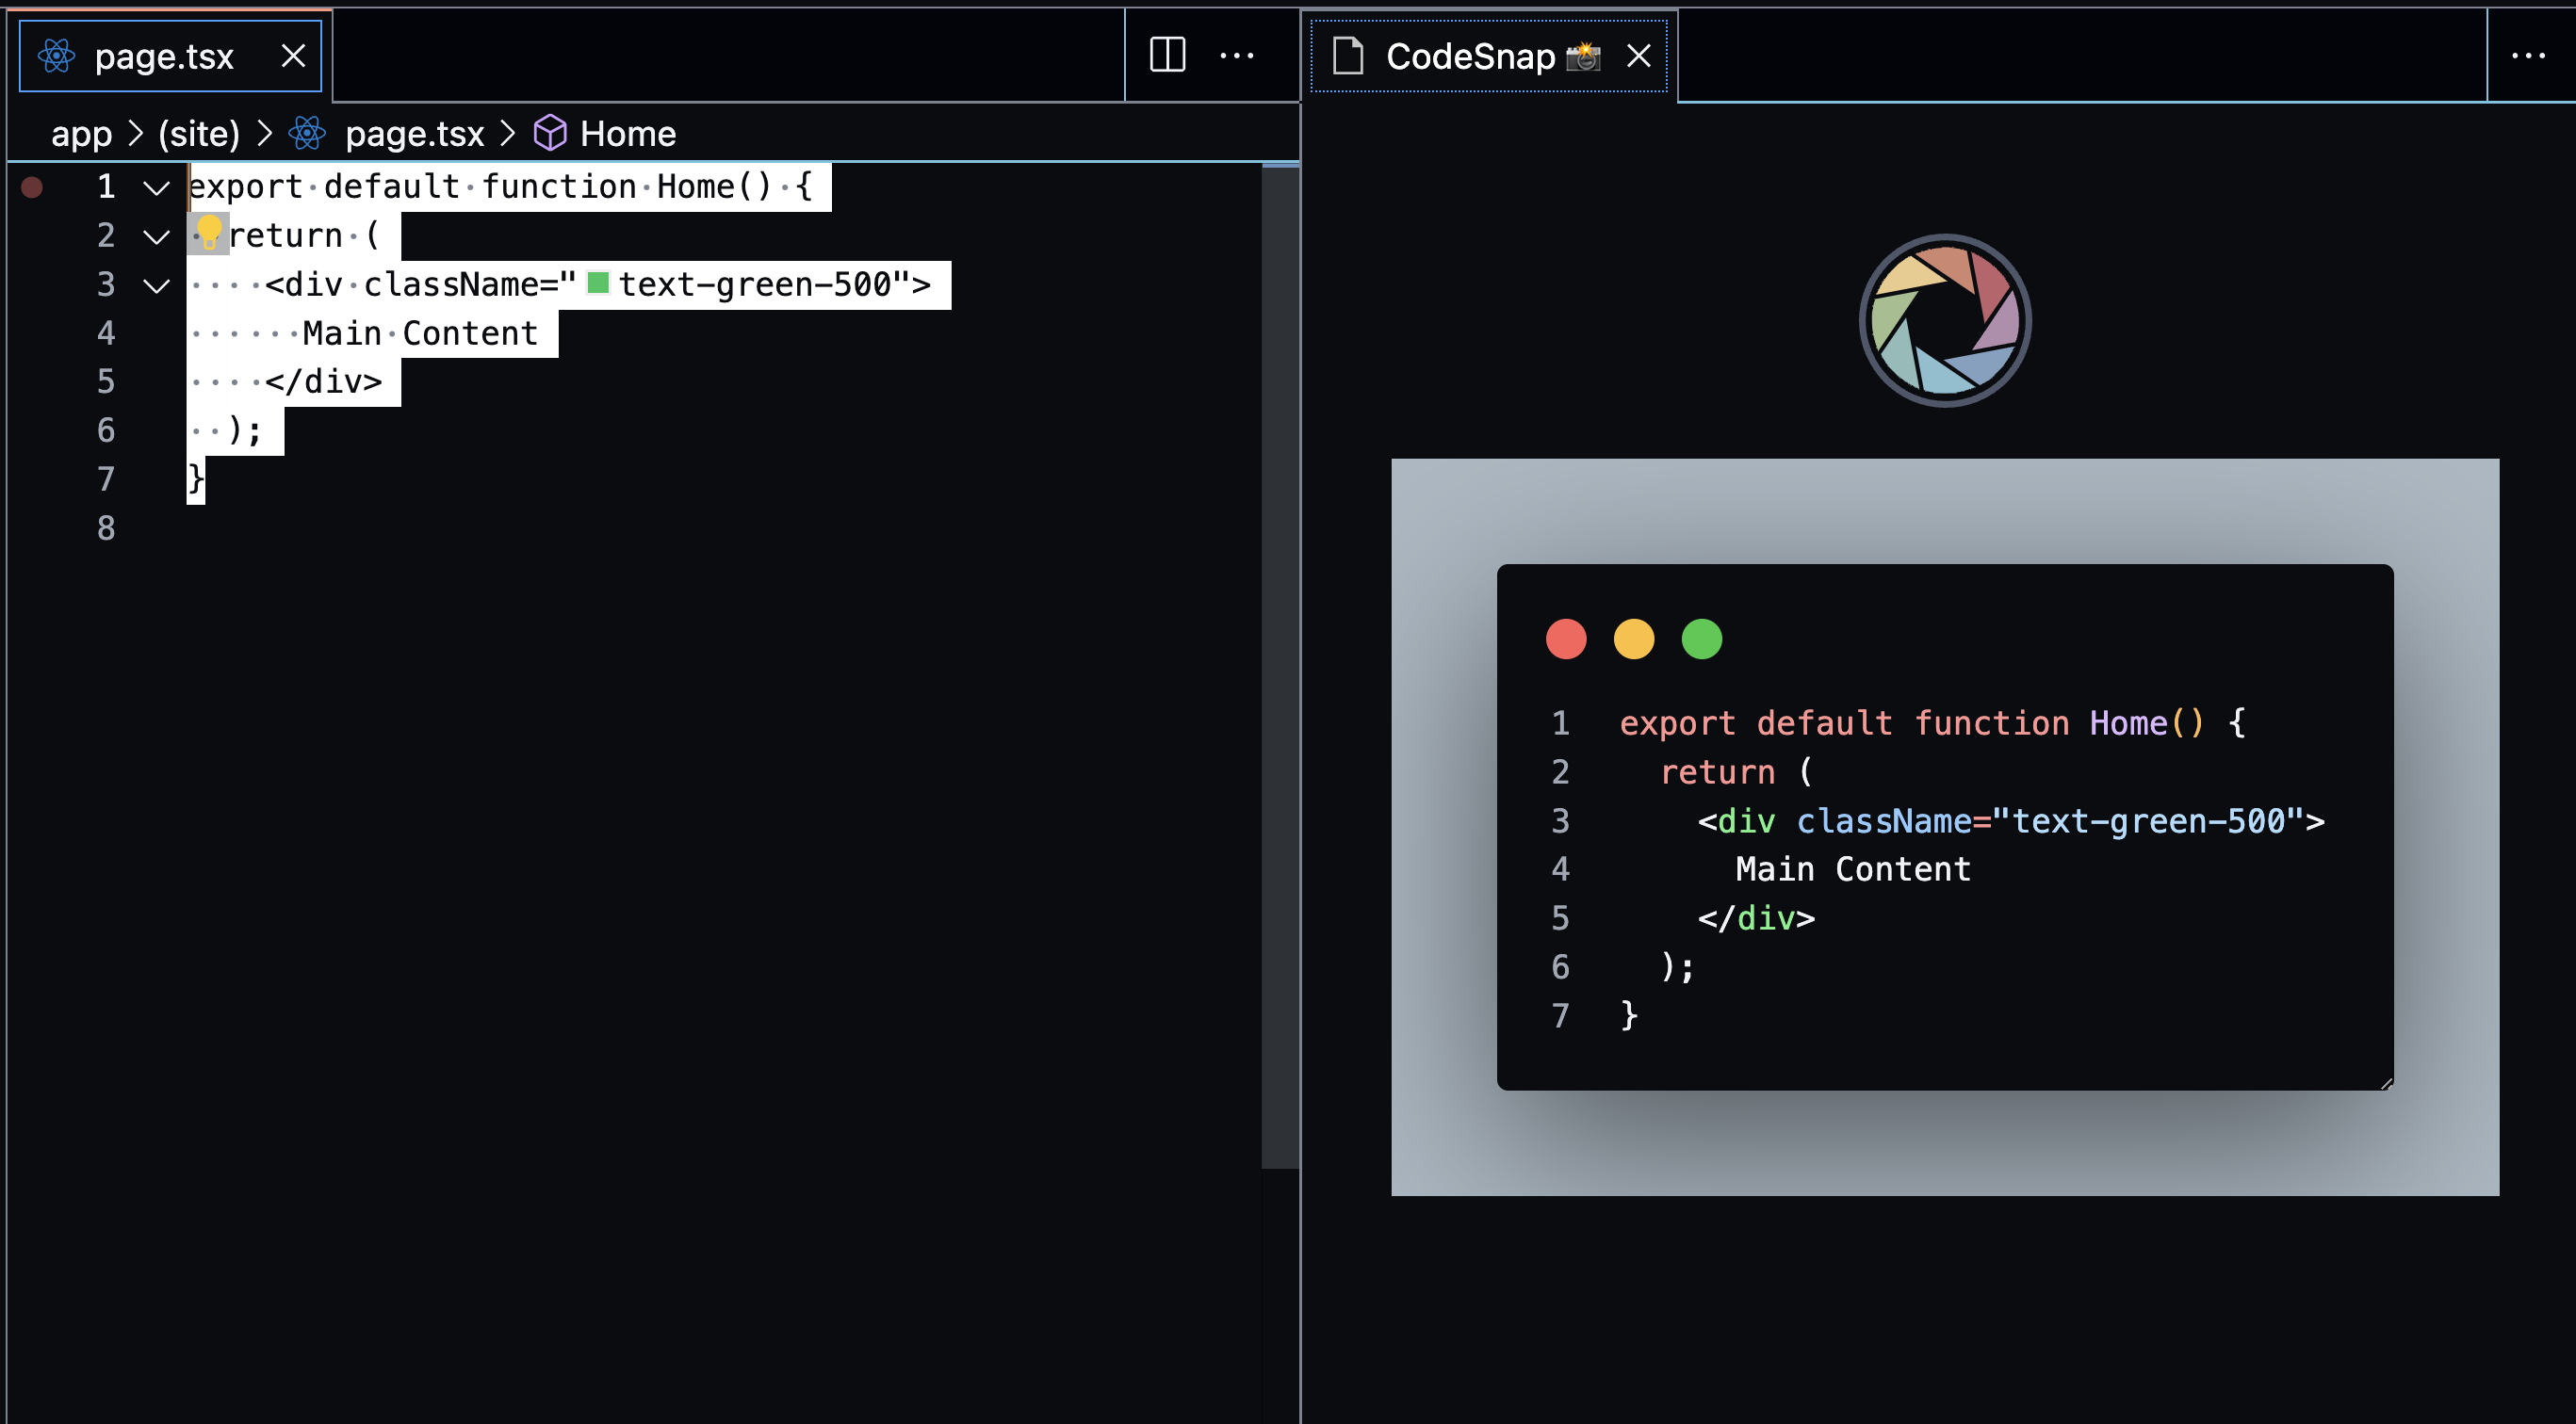Collapse the fold arrow on line 1

pos(156,186)
